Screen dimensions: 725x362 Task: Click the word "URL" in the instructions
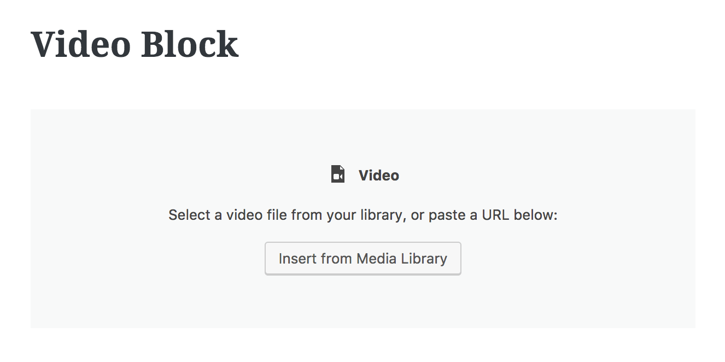[x=495, y=215]
